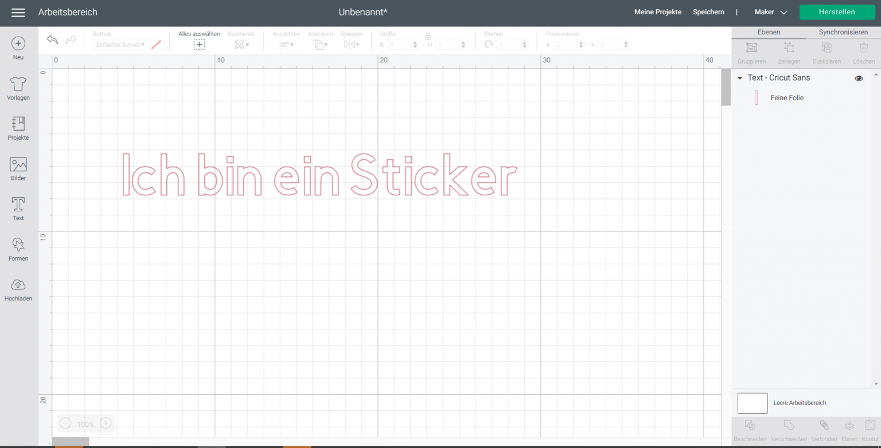Switch to the Synchronisieren tab

(843, 32)
